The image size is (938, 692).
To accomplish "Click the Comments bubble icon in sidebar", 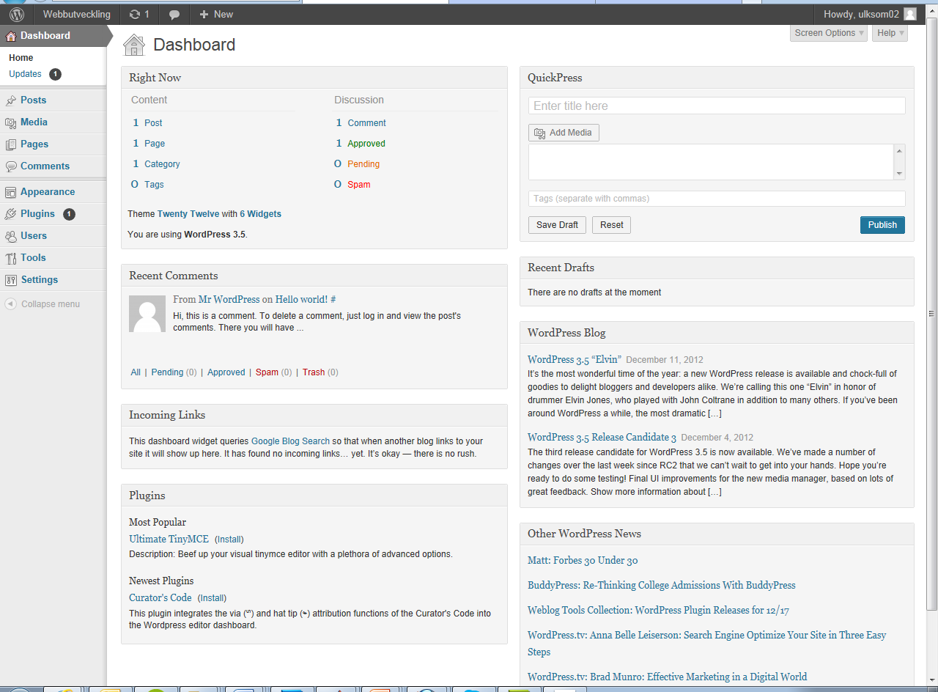I will [11, 166].
